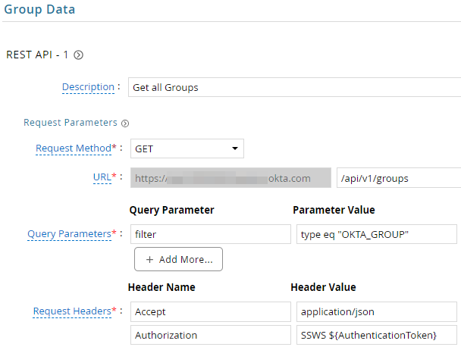The width and height of the screenshot is (461, 347).
Task: Click the Request Headers help label
Action: [x=72, y=311]
